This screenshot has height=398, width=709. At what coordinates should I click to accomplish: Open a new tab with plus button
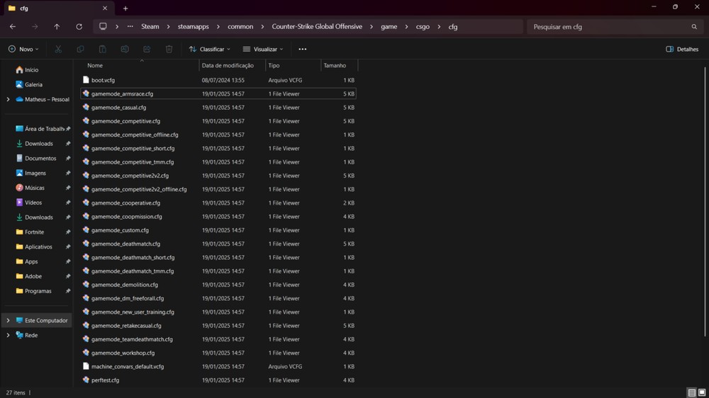125,8
